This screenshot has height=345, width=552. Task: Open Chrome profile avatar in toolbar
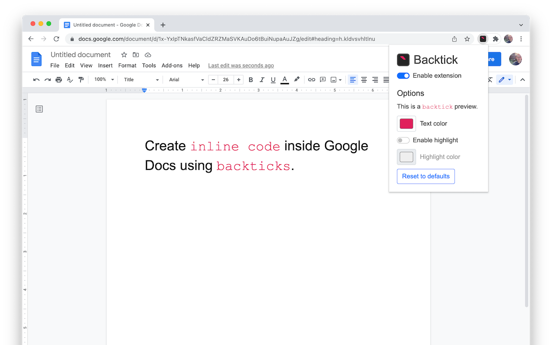pos(508,39)
